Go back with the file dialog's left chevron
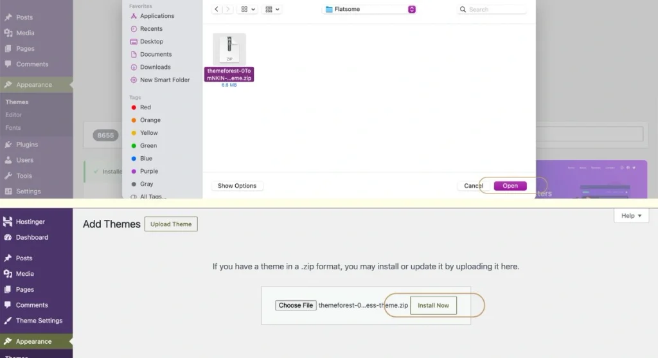Screen dimensions: 658x358 [216, 9]
